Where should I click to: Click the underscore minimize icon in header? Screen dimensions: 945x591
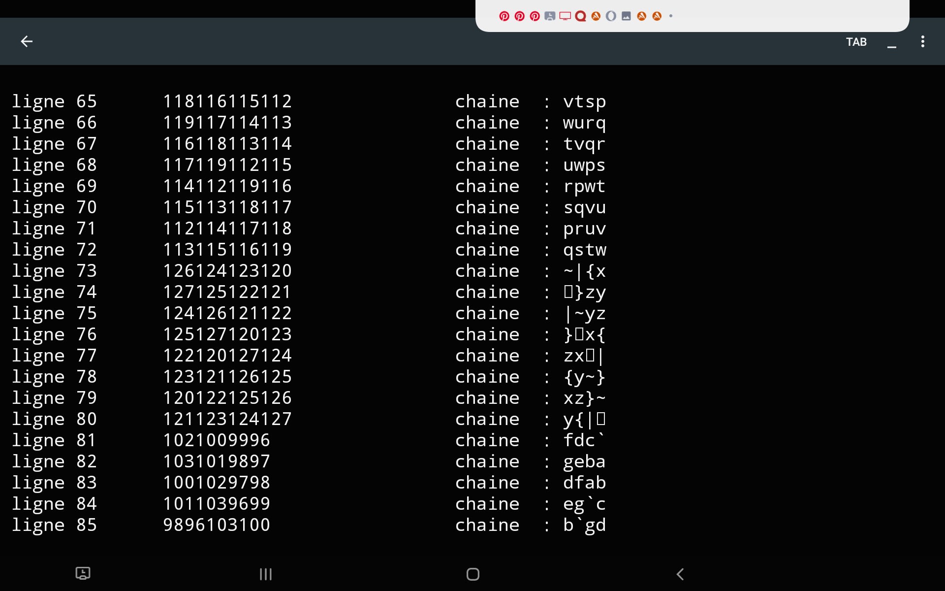click(x=891, y=45)
